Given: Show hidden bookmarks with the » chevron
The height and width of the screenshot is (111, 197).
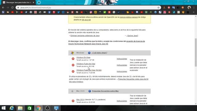Looking at the screenshot, I should click(194, 12).
